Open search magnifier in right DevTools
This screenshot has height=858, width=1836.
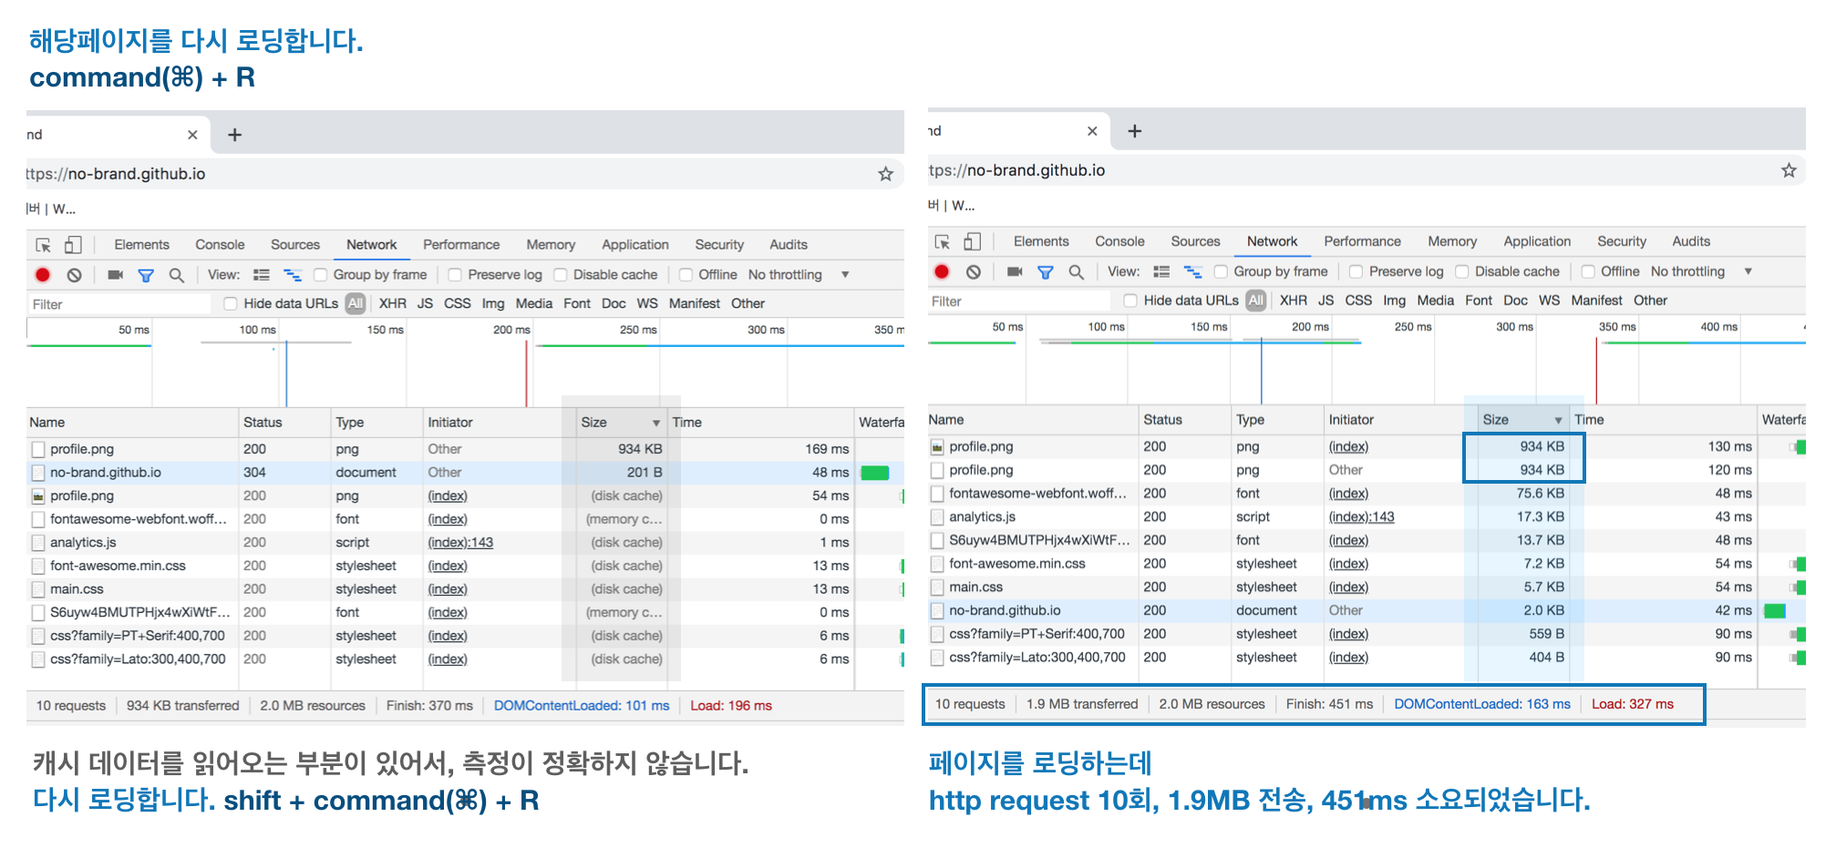(1077, 271)
